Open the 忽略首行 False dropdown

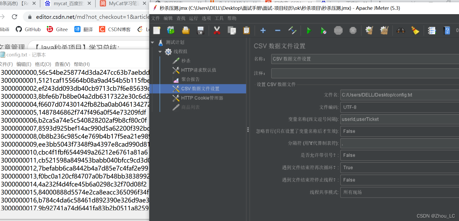click(x=400, y=131)
